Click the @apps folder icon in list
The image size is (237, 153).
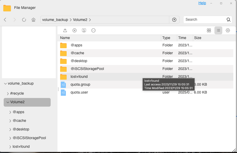tap(63, 45)
